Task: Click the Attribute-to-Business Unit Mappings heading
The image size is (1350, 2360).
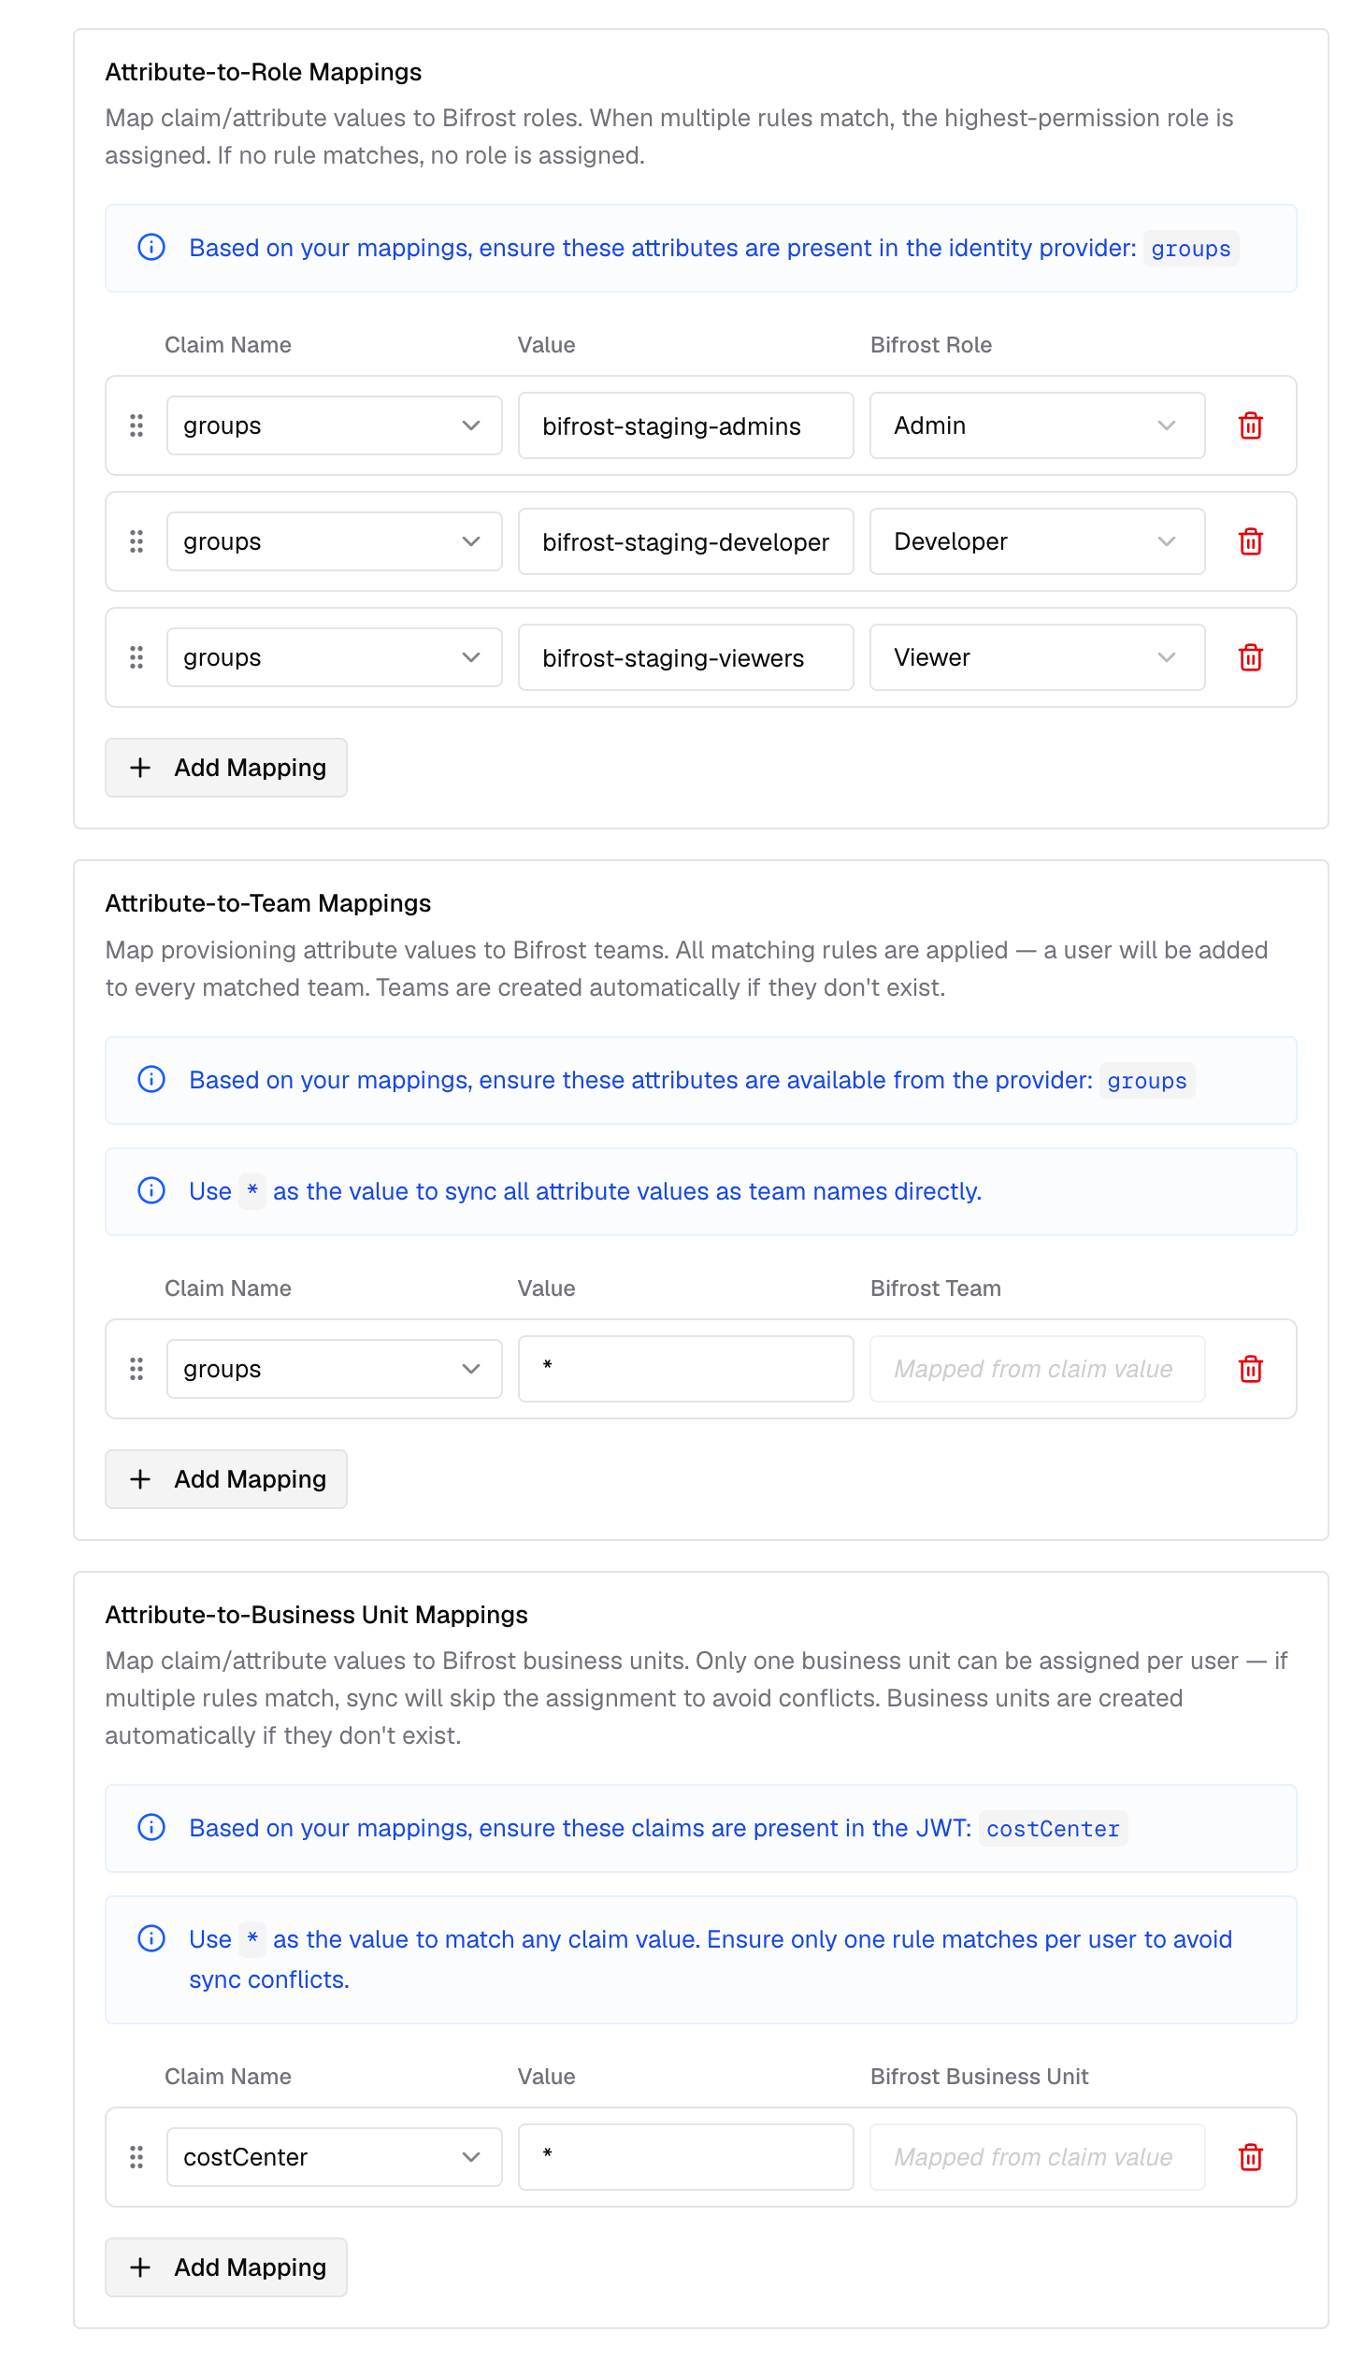Action: 317,1616
